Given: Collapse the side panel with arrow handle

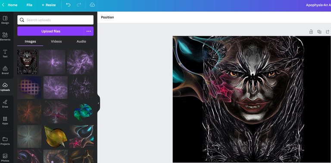Looking at the screenshot, I should (x=98, y=103).
